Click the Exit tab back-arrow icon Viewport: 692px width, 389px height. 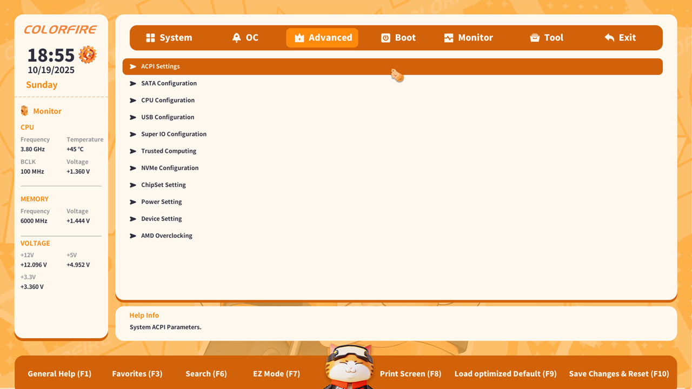click(x=609, y=38)
